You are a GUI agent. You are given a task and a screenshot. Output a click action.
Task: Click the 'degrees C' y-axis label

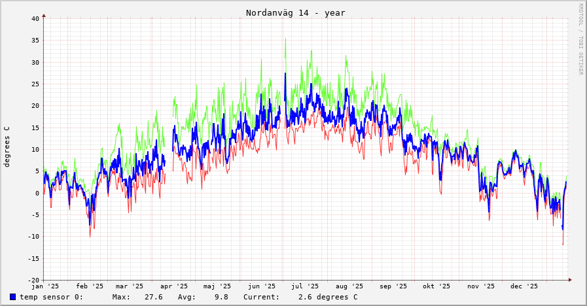tap(7, 146)
